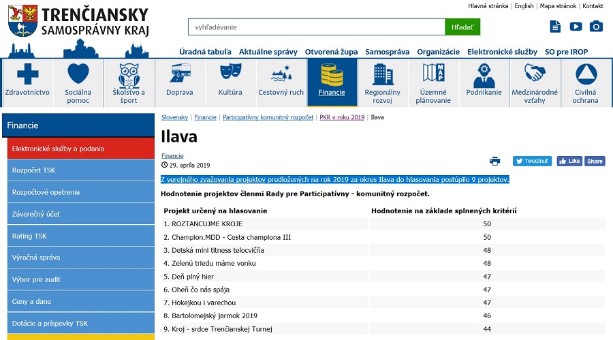Switch language via English link
This screenshot has height=340, width=613.
point(524,6)
